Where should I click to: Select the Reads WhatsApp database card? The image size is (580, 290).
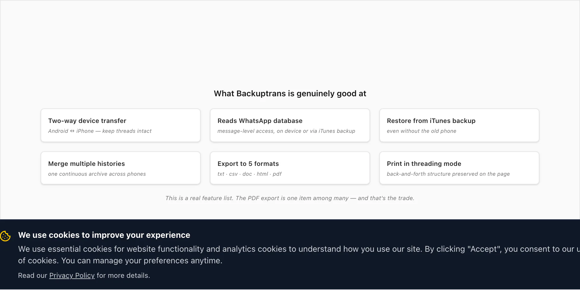click(290, 125)
